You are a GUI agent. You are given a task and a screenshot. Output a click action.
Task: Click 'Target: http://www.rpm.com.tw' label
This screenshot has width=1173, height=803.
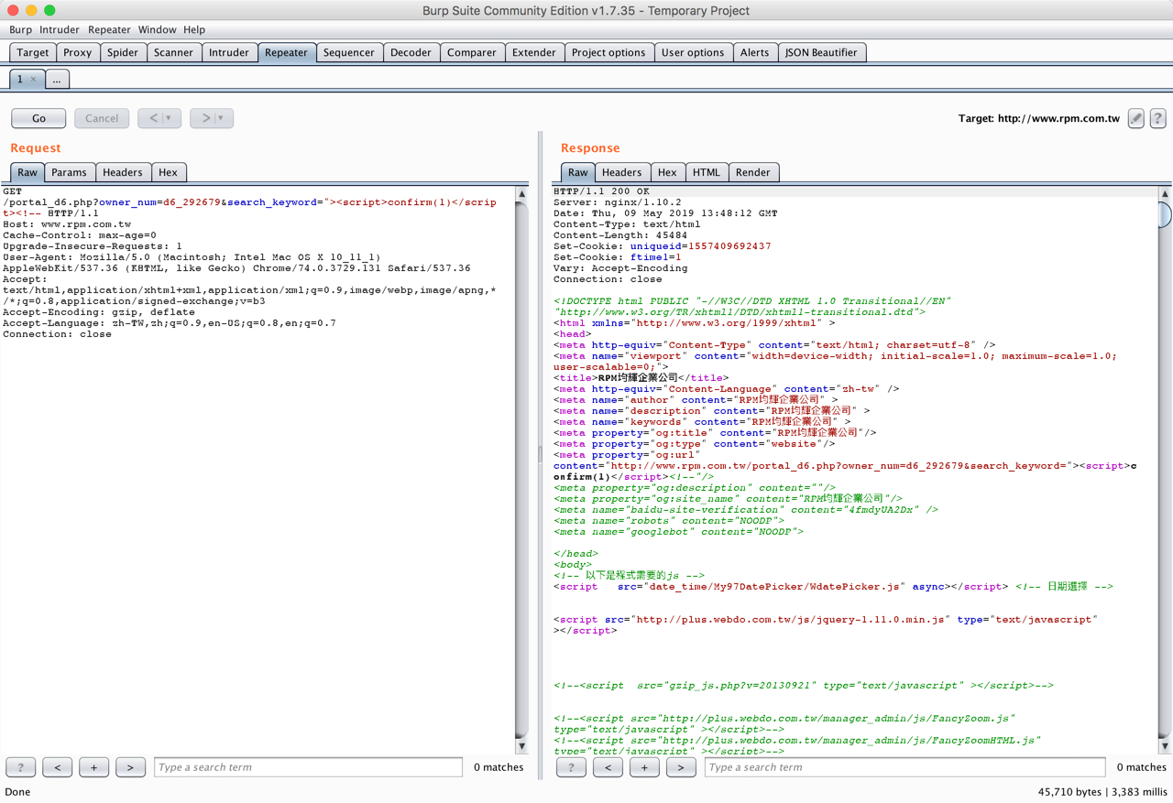pyautogui.click(x=1039, y=118)
